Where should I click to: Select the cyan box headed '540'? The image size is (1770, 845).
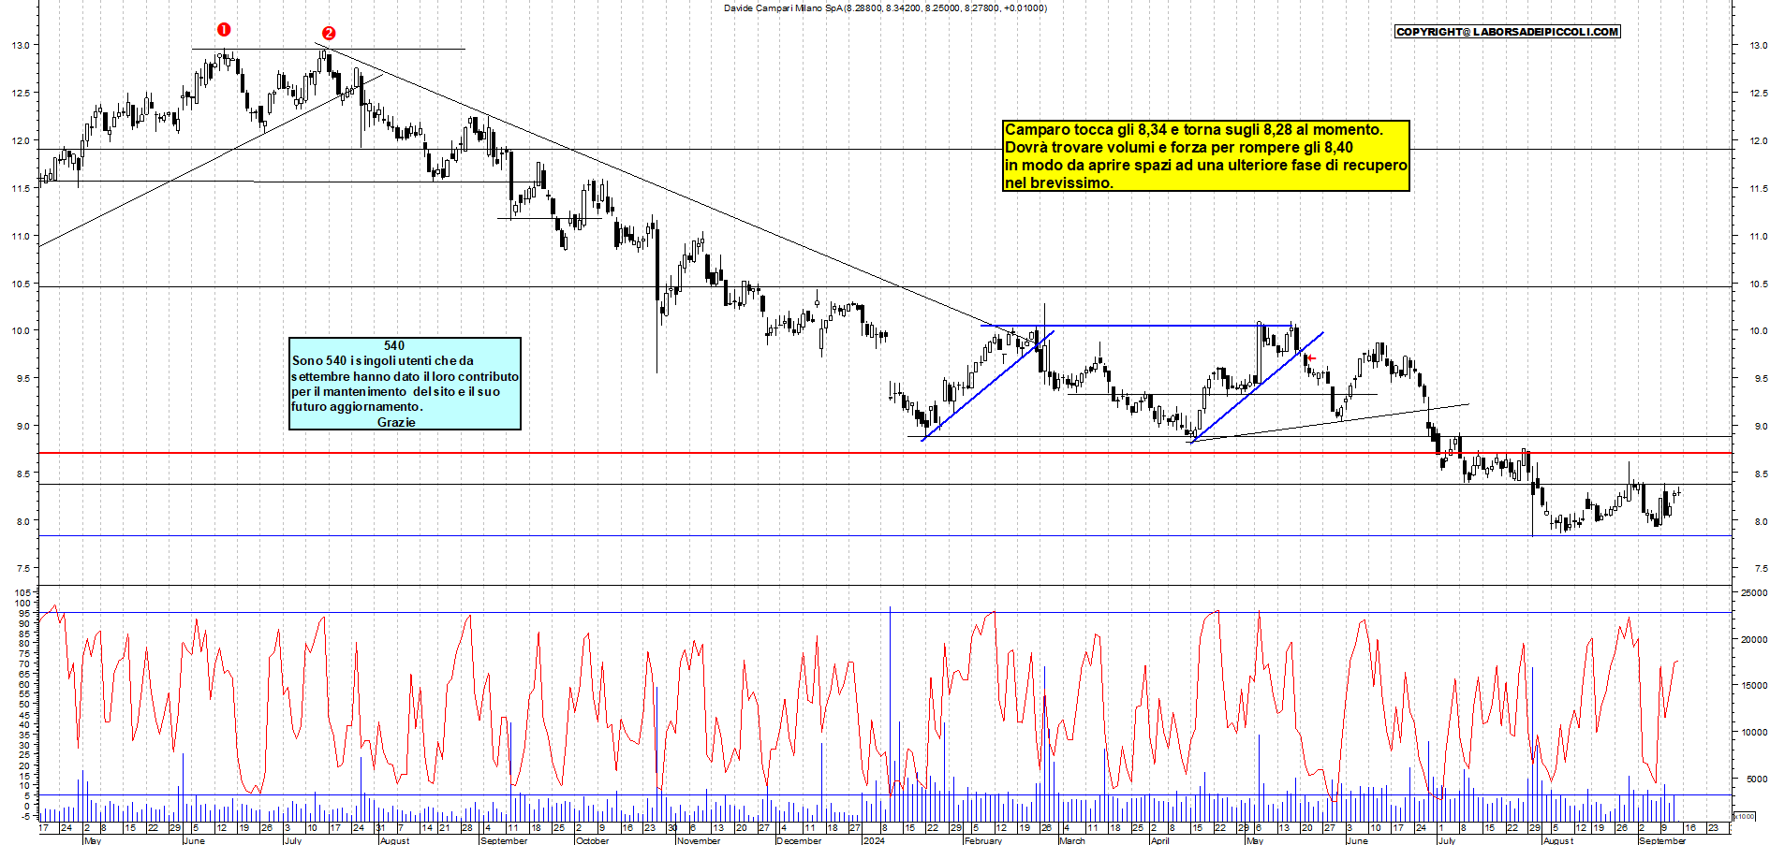pyautogui.click(x=405, y=384)
